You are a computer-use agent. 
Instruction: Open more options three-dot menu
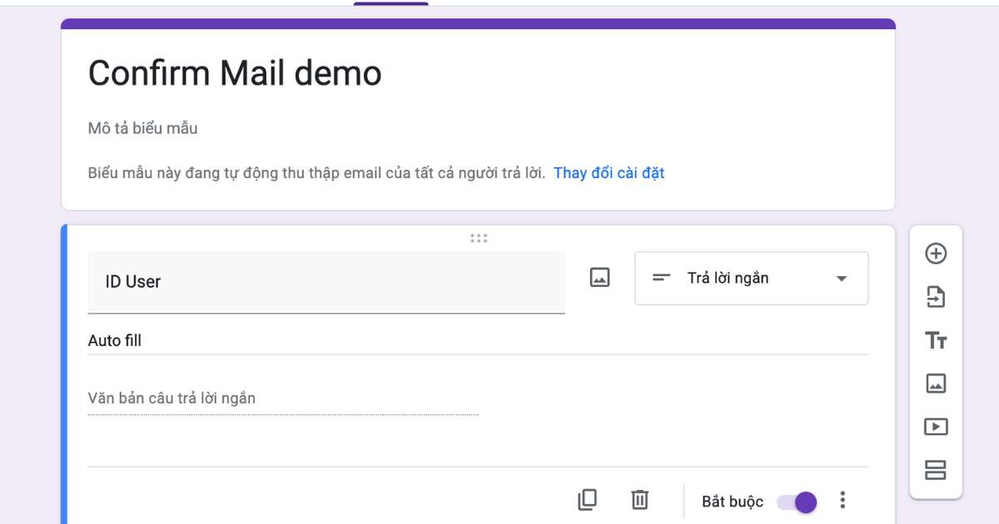pos(842,500)
